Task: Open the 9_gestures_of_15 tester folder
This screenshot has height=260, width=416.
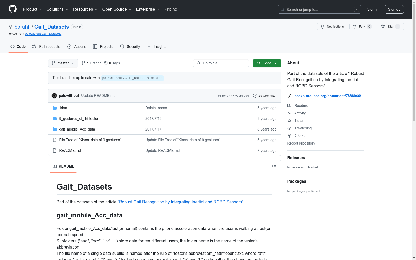Action: pyautogui.click(x=79, y=119)
